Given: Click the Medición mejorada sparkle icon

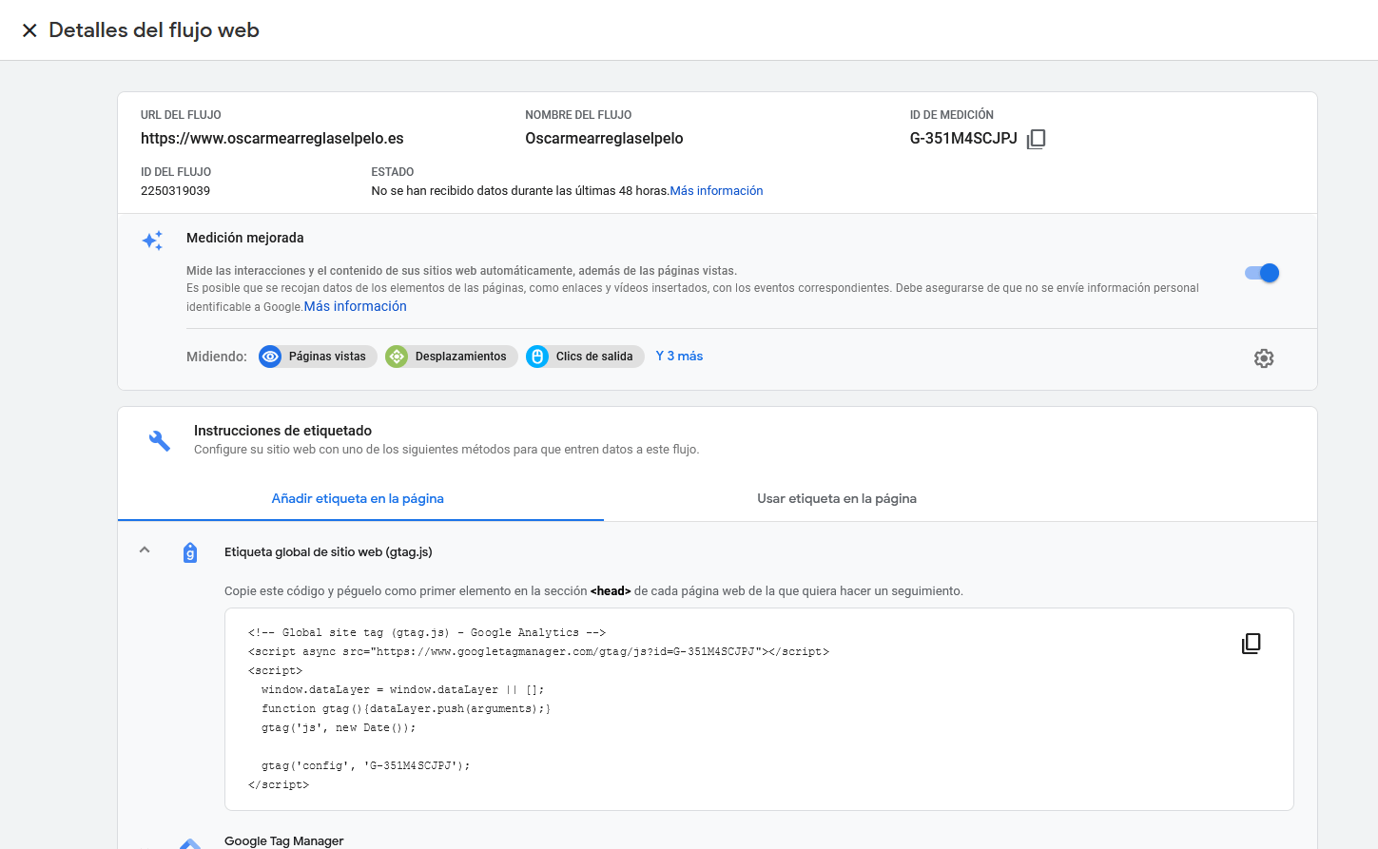Looking at the screenshot, I should pyautogui.click(x=152, y=240).
